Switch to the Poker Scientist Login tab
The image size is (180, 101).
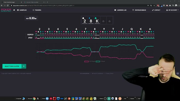12,2
